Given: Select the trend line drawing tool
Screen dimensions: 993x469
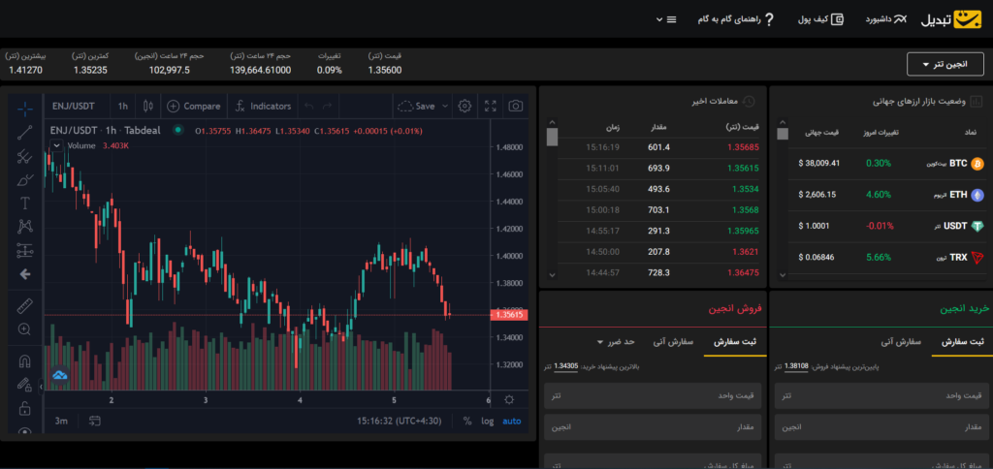Looking at the screenshot, I should [x=24, y=133].
